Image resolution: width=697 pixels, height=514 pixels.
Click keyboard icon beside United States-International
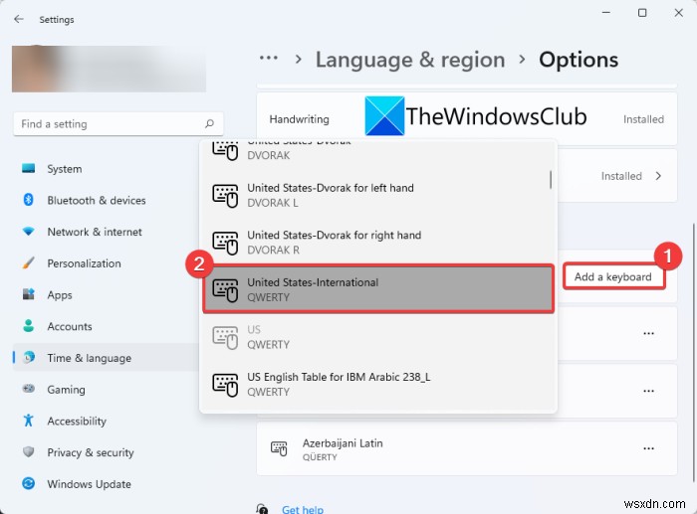pyautogui.click(x=225, y=290)
